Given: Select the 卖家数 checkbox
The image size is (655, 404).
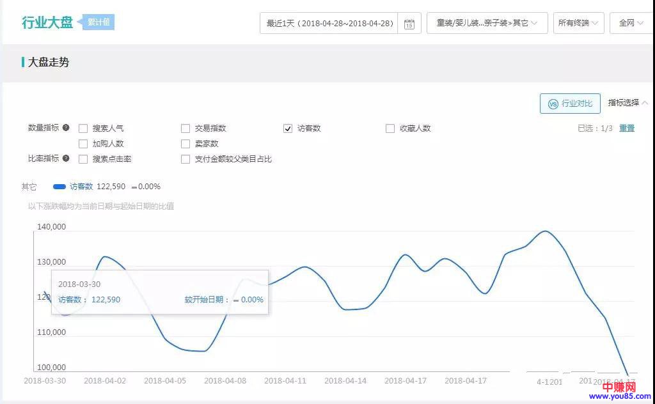Looking at the screenshot, I should pyautogui.click(x=185, y=144).
